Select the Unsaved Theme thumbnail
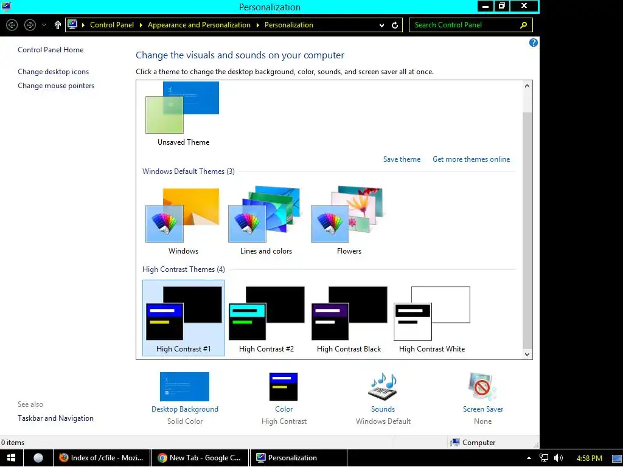 point(183,114)
